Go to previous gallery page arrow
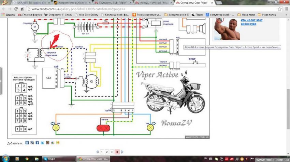 coord(98,152)
